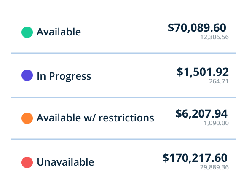Click divider line below Available row
This screenshot has height=196, width=249.
[x=124, y=53]
